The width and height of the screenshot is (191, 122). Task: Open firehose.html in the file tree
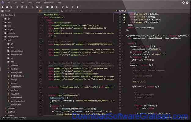[14, 87]
